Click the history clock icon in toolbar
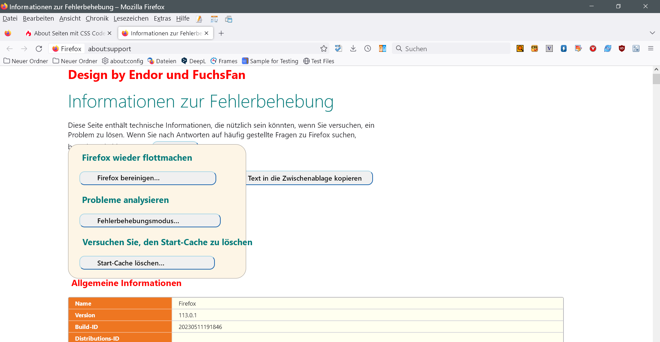 pyautogui.click(x=367, y=49)
